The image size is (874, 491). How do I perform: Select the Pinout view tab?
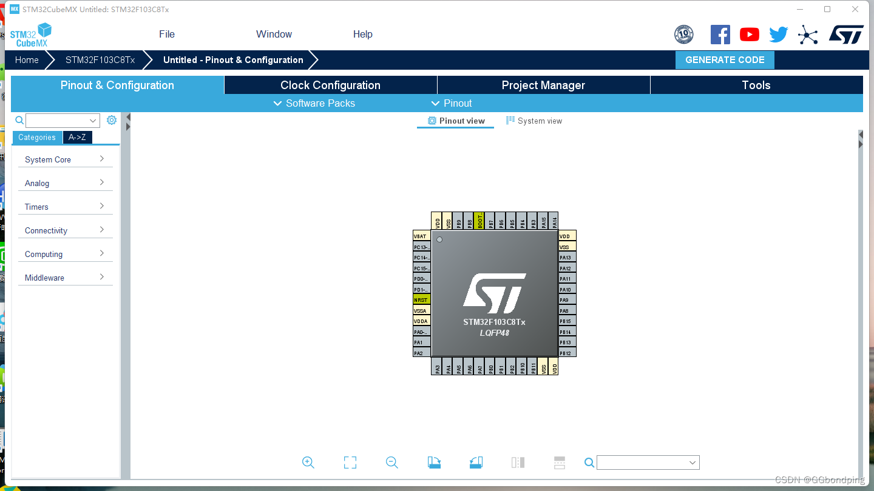pos(456,121)
